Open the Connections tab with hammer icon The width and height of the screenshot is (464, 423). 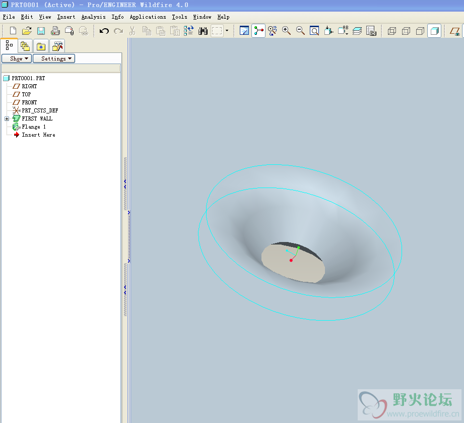pos(57,46)
